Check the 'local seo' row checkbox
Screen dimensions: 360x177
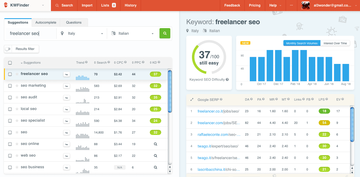10,109
